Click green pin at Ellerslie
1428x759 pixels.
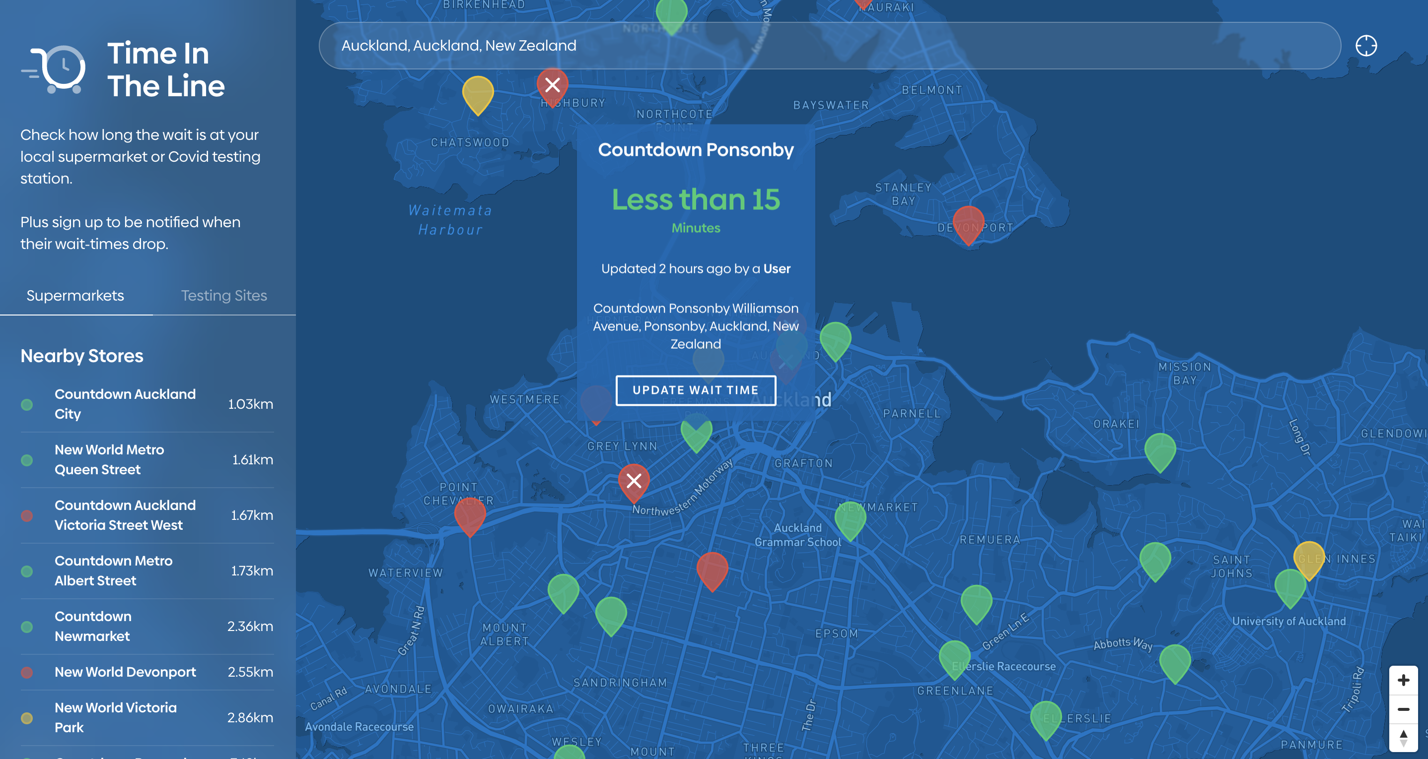[1046, 720]
